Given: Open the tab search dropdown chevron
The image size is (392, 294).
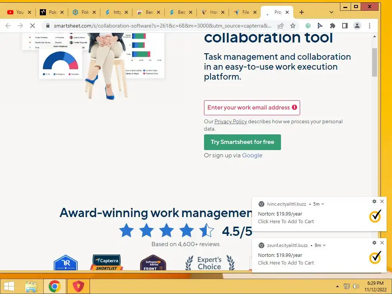Looking at the screenshot, I should [331, 12].
